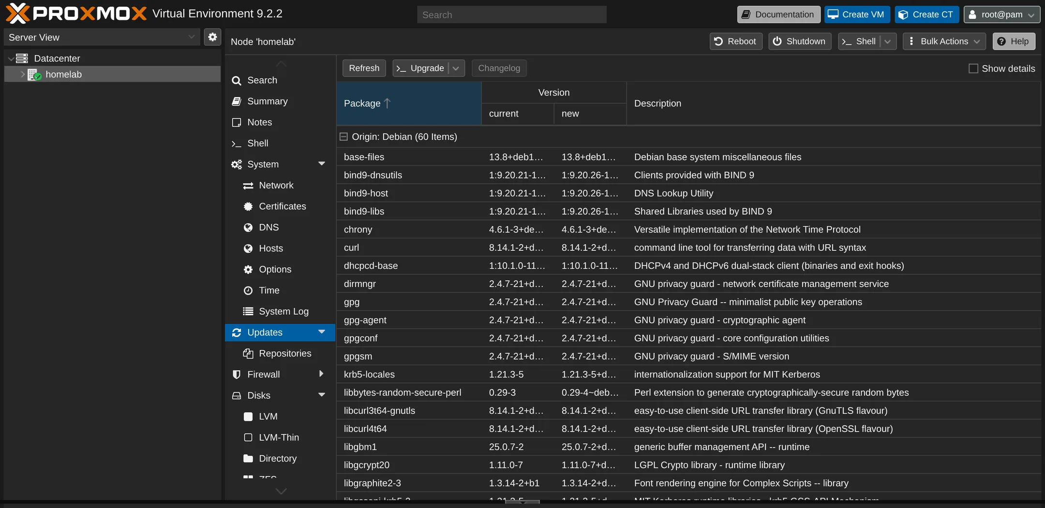Screen dimensions: 1045x508
Task: Open Server View settings gear
Action: (212, 37)
